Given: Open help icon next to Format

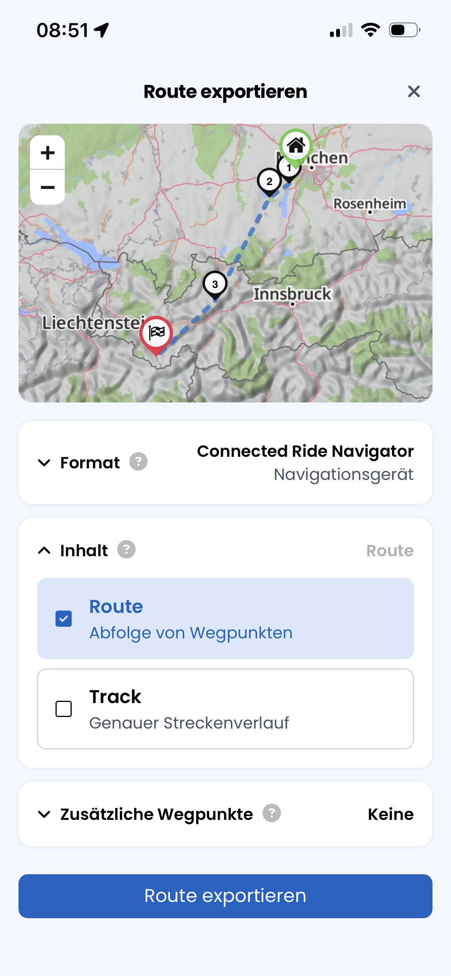Looking at the screenshot, I should [x=138, y=461].
